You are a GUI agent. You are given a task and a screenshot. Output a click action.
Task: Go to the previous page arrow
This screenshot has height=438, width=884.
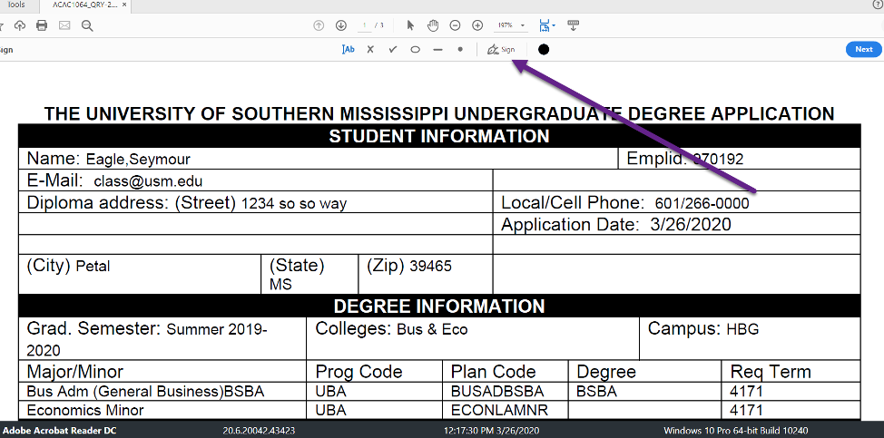(319, 25)
